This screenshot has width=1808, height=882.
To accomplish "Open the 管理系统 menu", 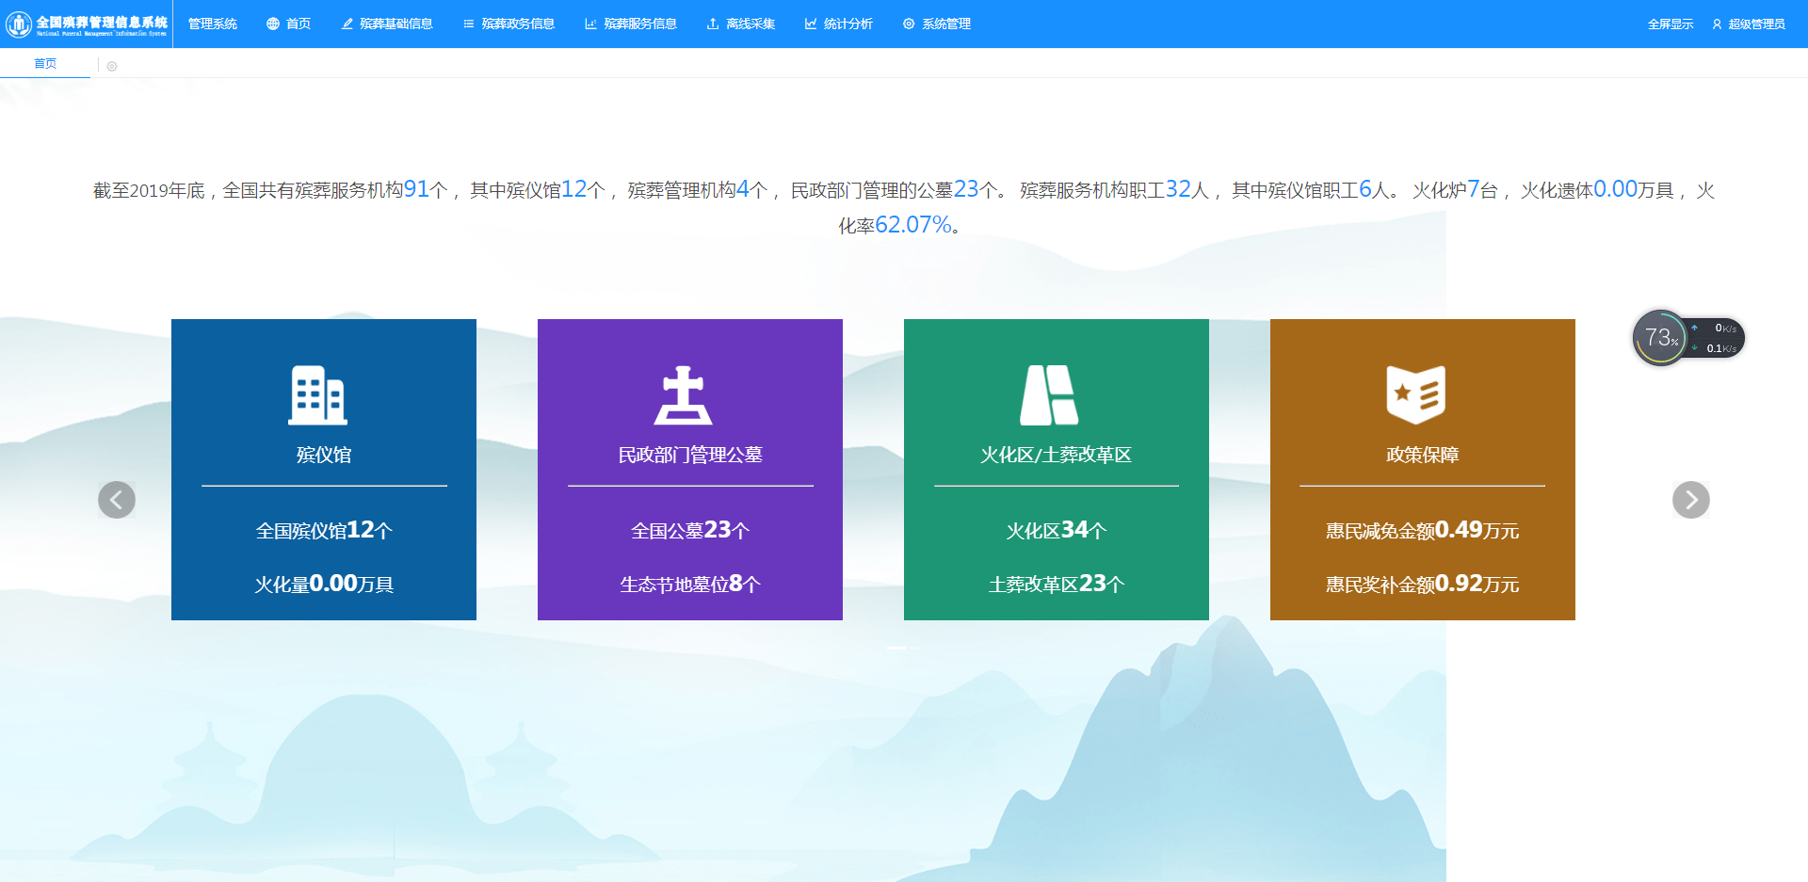I will pyautogui.click(x=213, y=24).
